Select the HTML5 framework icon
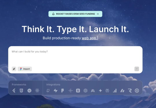 pos(21,91)
